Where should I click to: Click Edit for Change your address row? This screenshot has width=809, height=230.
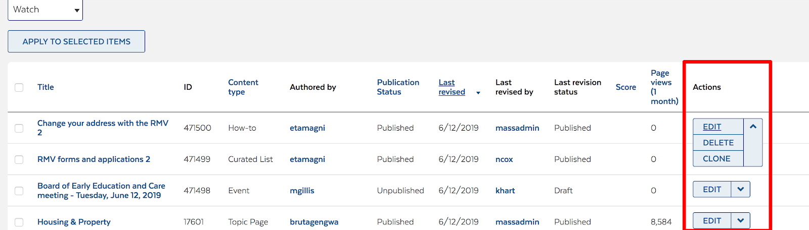(x=712, y=127)
